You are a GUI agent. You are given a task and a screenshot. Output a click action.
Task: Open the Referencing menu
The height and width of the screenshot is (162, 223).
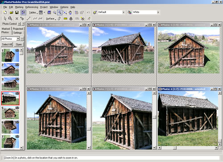pos(32,7)
